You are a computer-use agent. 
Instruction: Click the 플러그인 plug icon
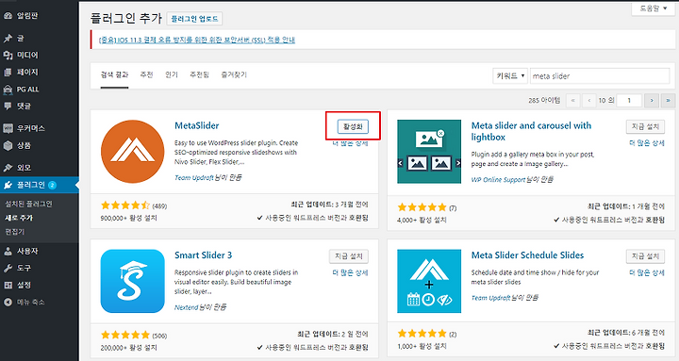point(8,186)
